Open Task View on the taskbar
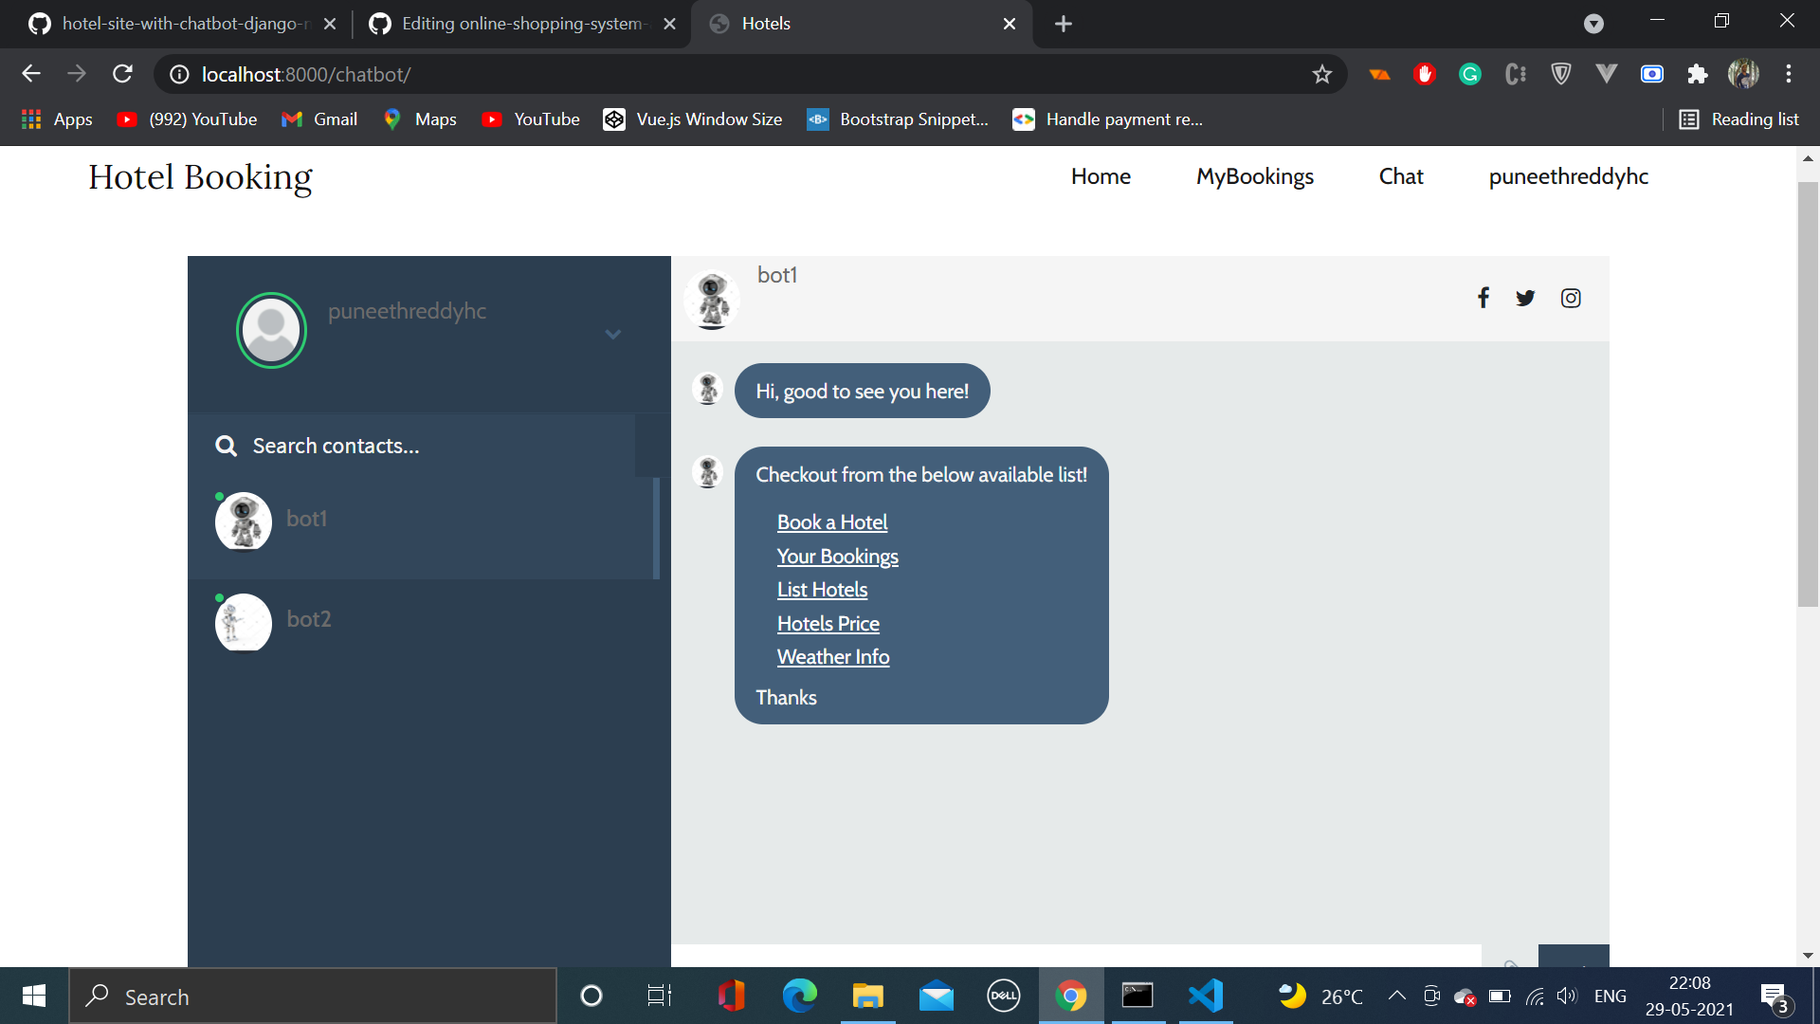This screenshot has width=1820, height=1024. 659,997
